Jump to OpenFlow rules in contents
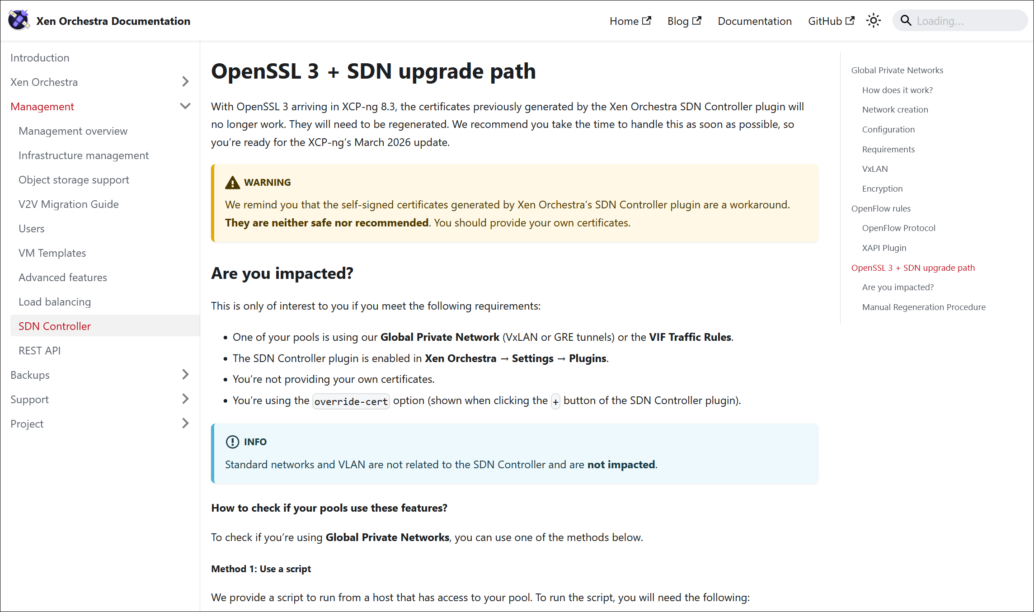 [x=880, y=209]
